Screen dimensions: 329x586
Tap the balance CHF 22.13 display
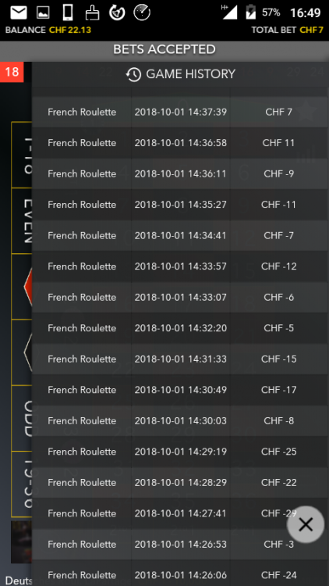tap(48, 30)
